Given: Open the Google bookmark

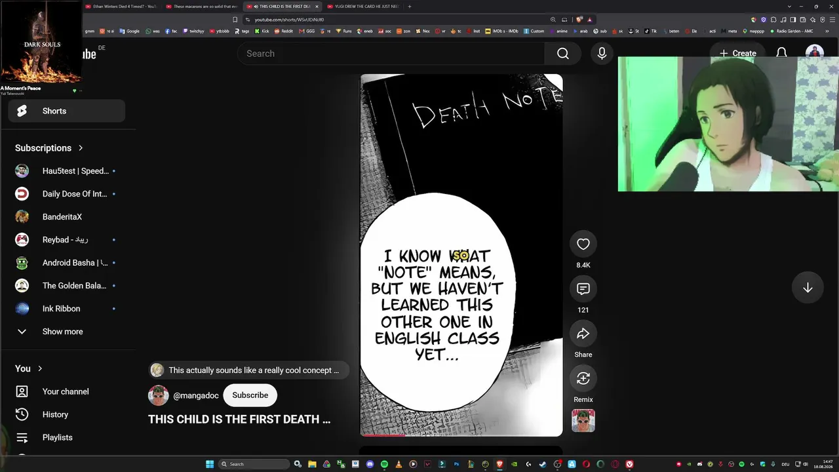Looking at the screenshot, I should pos(129,31).
